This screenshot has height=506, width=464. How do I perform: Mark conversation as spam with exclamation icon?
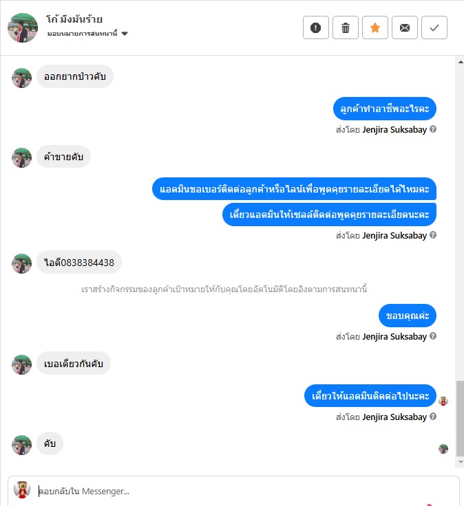pyautogui.click(x=316, y=27)
